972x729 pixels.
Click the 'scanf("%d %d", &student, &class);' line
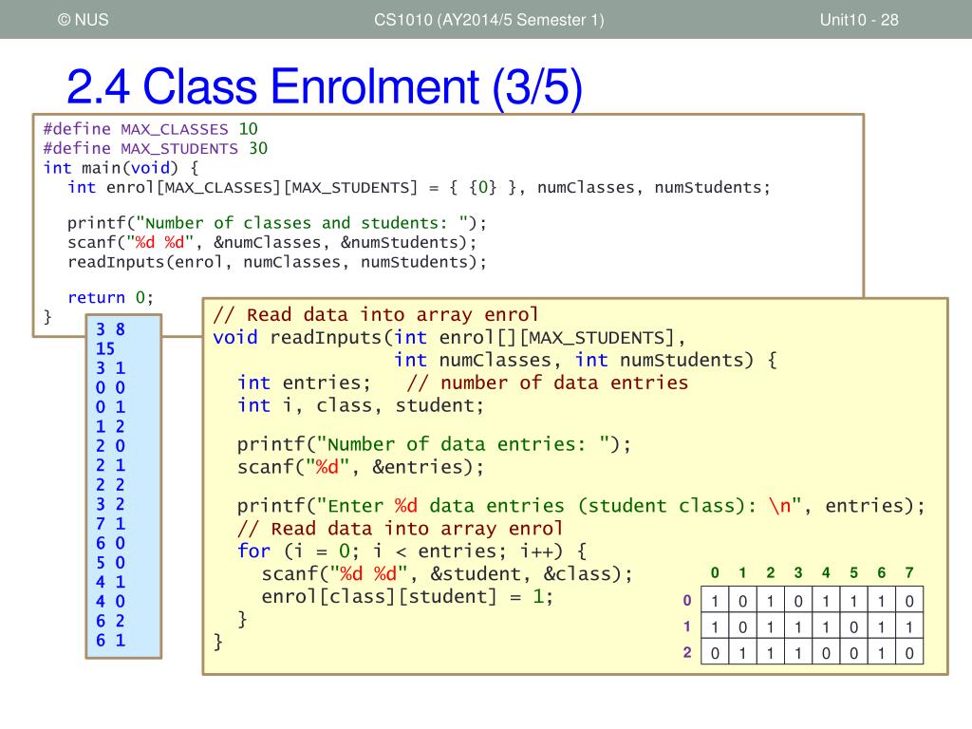coord(447,574)
